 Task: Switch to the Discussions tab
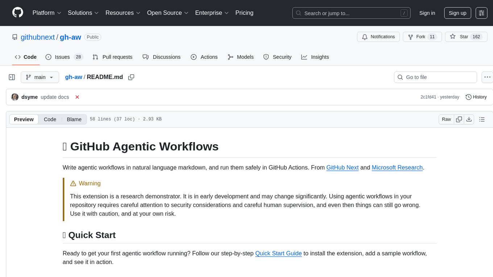[x=162, y=57]
